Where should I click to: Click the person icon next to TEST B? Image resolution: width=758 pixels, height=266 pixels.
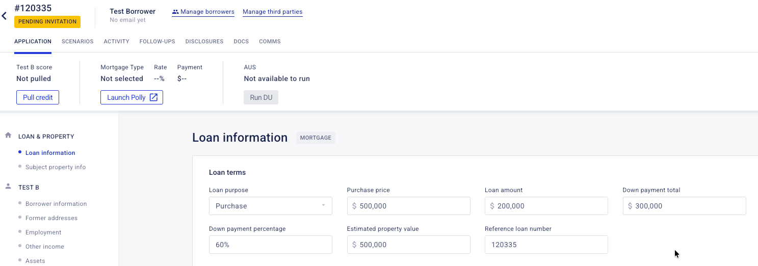point(8,187)
